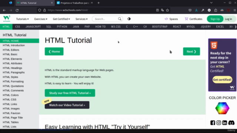The width and height of the screenshot is (237, 133).
Task: Click the browser address bar URL
Action: 68,10
